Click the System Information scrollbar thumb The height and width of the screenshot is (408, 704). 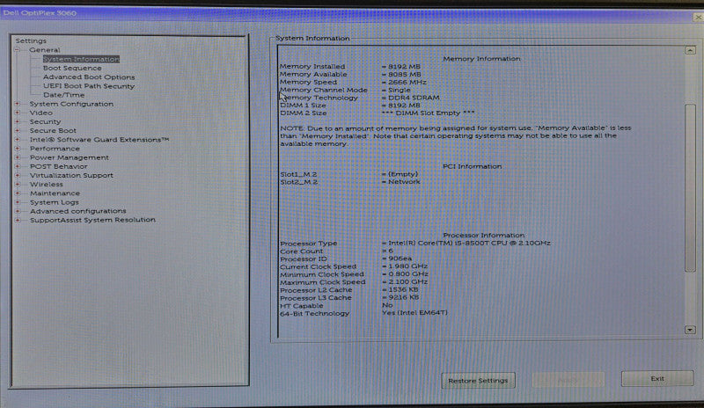(690, 187)
